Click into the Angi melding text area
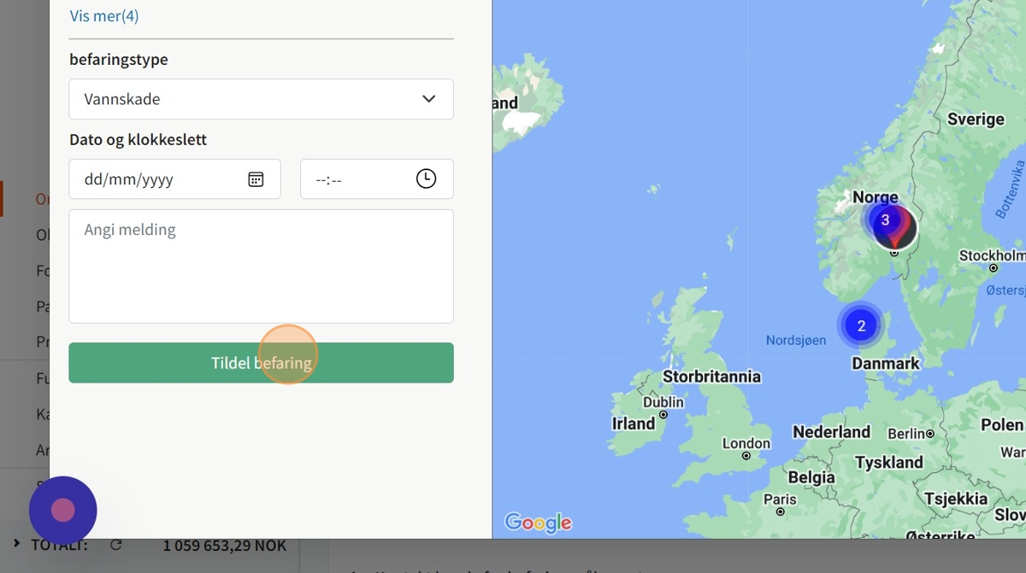This screenshot has width=1026, height=573. point(261,266)
